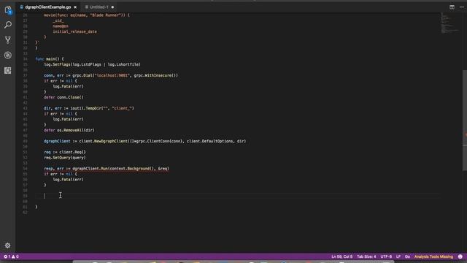The image size is (467, 263).
Task: Open the Explorer view in activity bar
Action: tap(8, 10)
